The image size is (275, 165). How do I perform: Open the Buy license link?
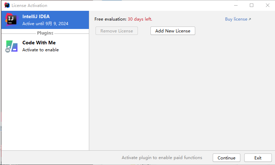coord(238,19)
